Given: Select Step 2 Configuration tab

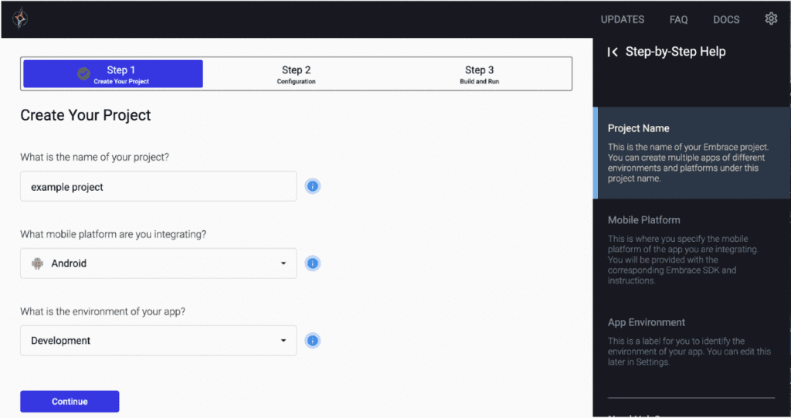Looking at the screenshot, I should [x=296, y=74].
